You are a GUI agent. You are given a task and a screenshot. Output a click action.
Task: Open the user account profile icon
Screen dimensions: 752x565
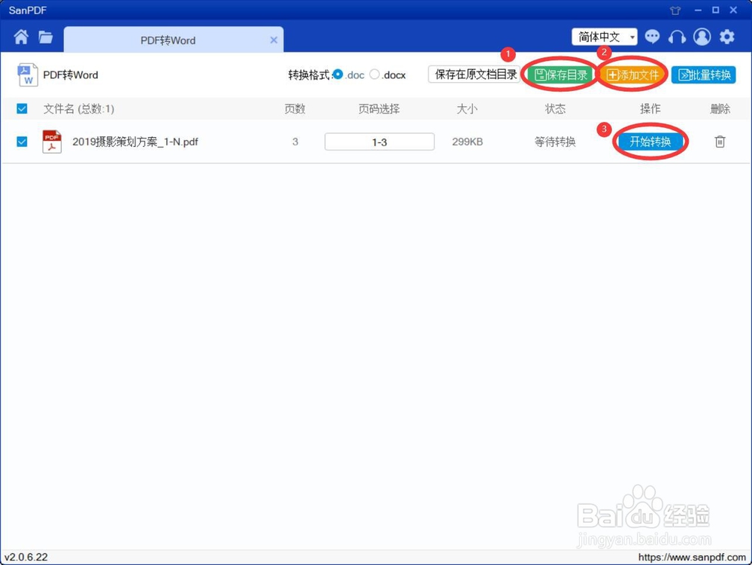pos(702,37)
